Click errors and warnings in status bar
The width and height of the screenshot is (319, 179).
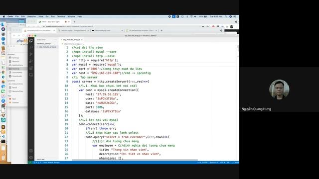click(37, 163)
